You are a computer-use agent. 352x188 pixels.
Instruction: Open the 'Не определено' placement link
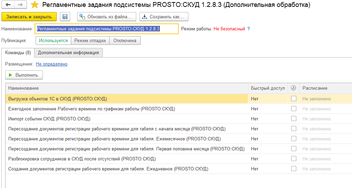point(52,64)
